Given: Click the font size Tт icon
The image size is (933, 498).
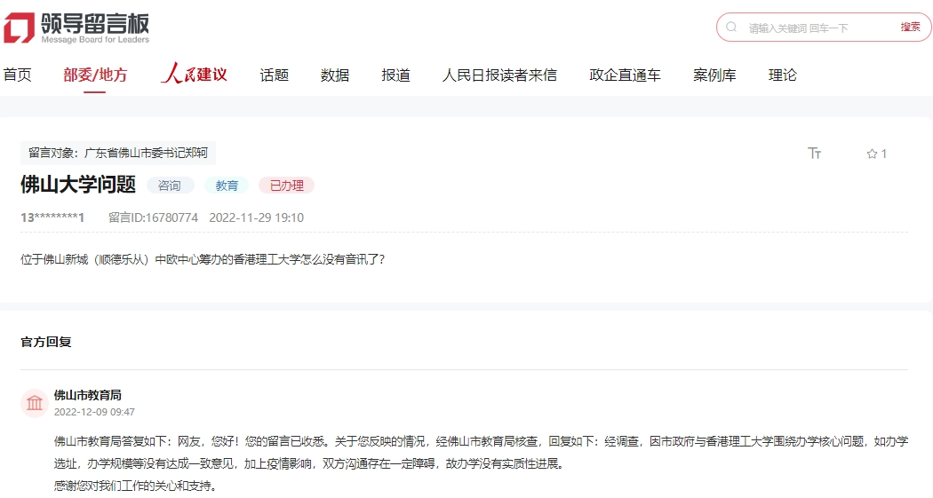Looking at the screenshot, I should 815,154.
